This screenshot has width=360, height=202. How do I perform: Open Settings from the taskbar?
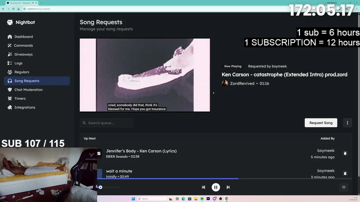tap(177, 199)
